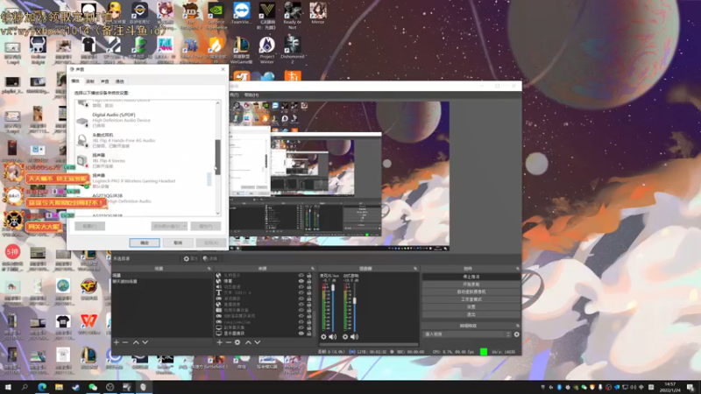The height and width of the screenshot is (394, 701).
Task: Open the Hollow Knight desktop shortcut
Action: [x=38, y=51]
